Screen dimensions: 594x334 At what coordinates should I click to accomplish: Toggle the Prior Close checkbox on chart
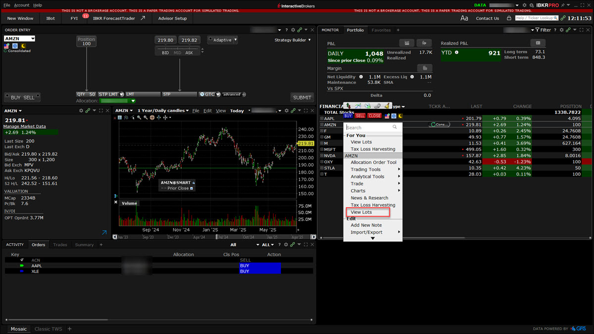tap(192, 189)
